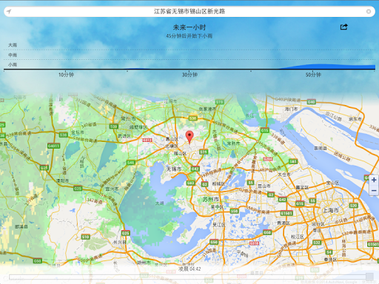Click the address field showing 江苏省无锡市锡山区新光路
Image resolution: width=379 pixels, height=284 pixels.
point(189,12)
